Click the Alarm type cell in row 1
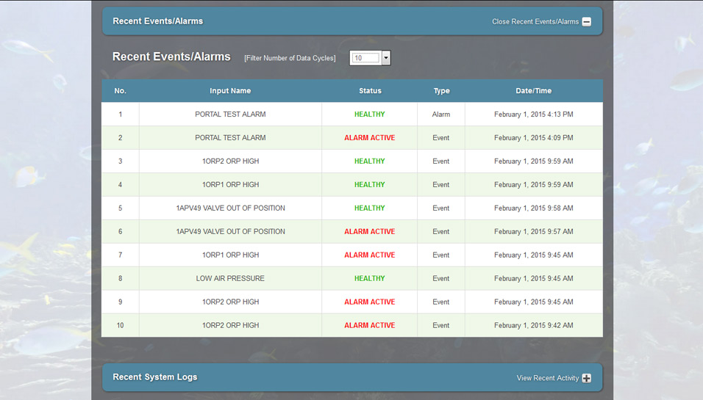Image resolution: width=703 pixels, height=400 pixels. click(441, 114)
